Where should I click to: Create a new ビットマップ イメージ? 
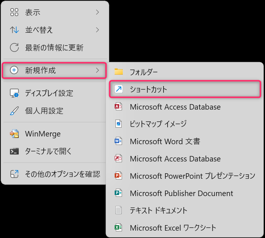click(185, 124)
